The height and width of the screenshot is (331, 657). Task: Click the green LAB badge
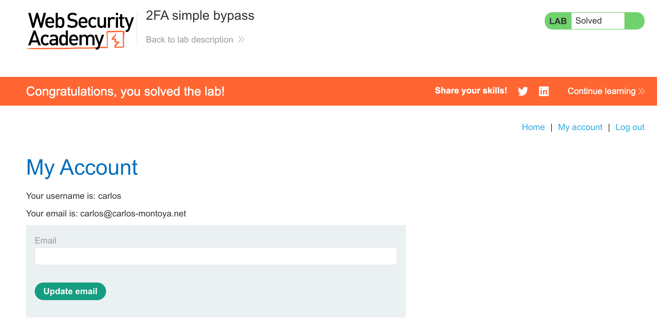click(558, 21)
